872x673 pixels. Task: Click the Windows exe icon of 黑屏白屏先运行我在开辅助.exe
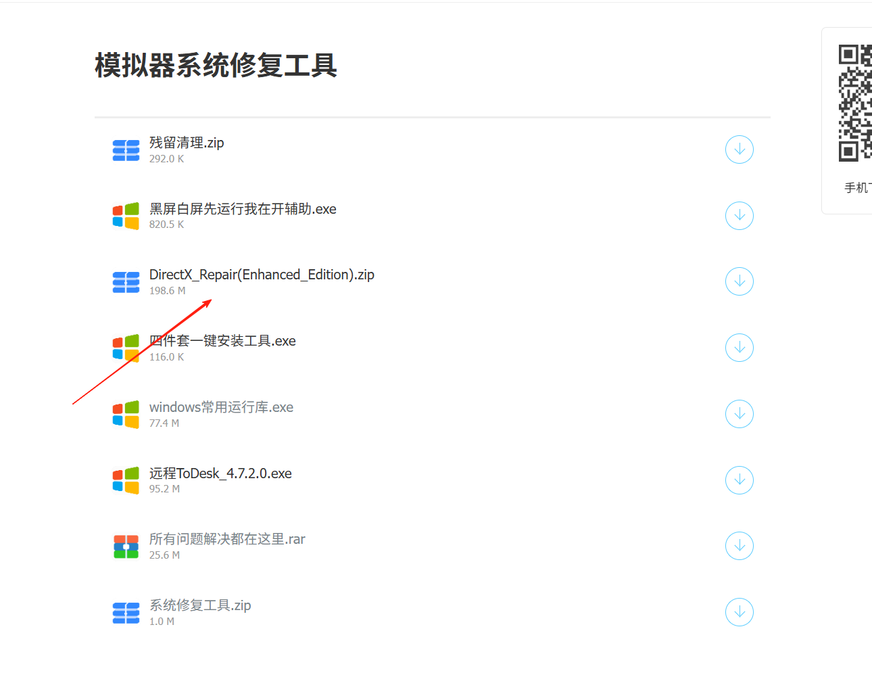126,216
